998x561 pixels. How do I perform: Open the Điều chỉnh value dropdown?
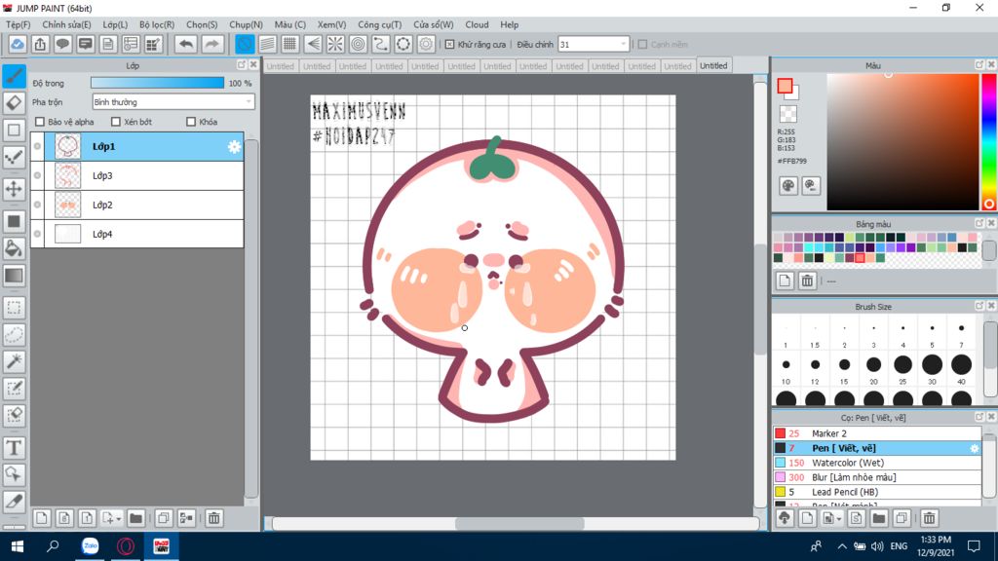[594, 45]
